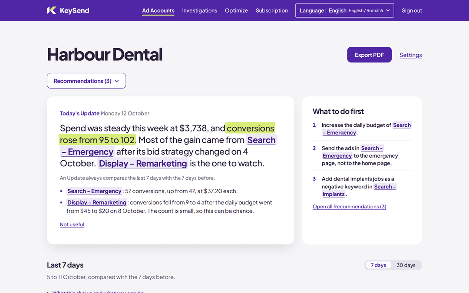469x293 pixels.
Task: Open Display – Remarketing in the bullet list
Action: 96,202
